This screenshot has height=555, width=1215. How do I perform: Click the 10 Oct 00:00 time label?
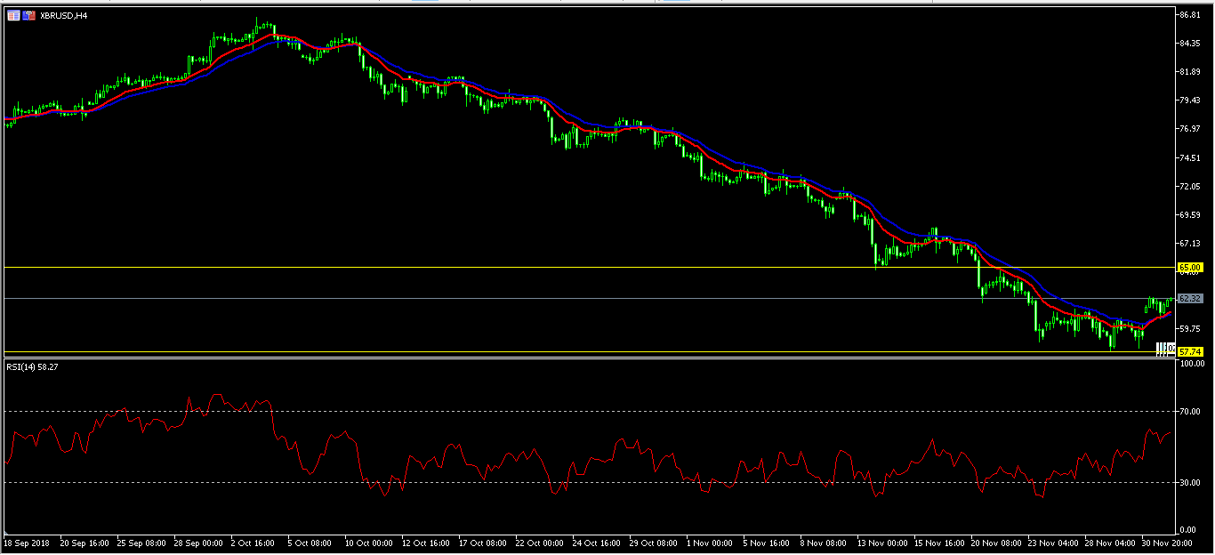tap(367, 542)
